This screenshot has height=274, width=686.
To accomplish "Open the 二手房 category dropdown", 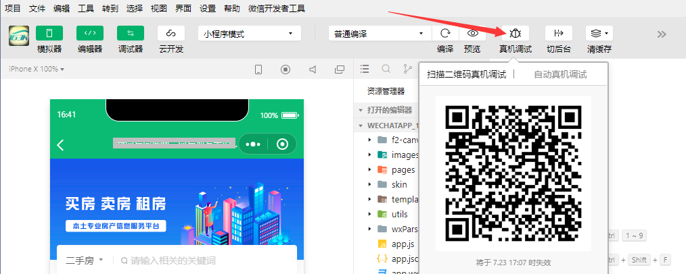I will tap(85, 261).
